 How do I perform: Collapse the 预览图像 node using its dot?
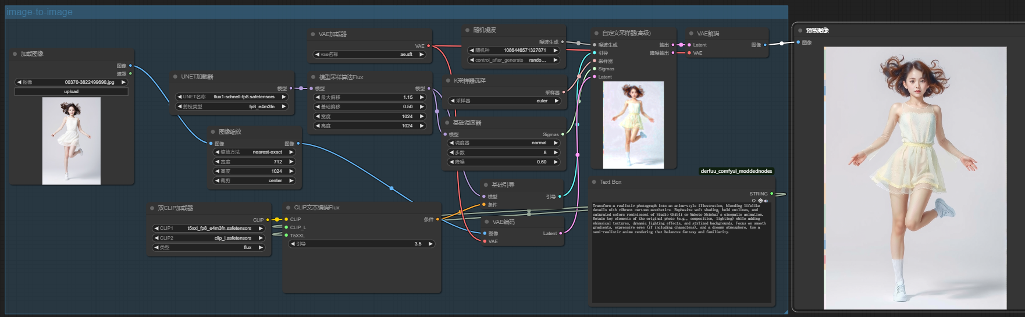click(x=800, y=30)
